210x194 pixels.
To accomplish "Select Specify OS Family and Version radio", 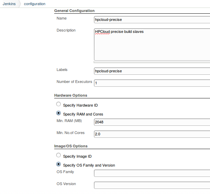I will [x=59, y=164].
